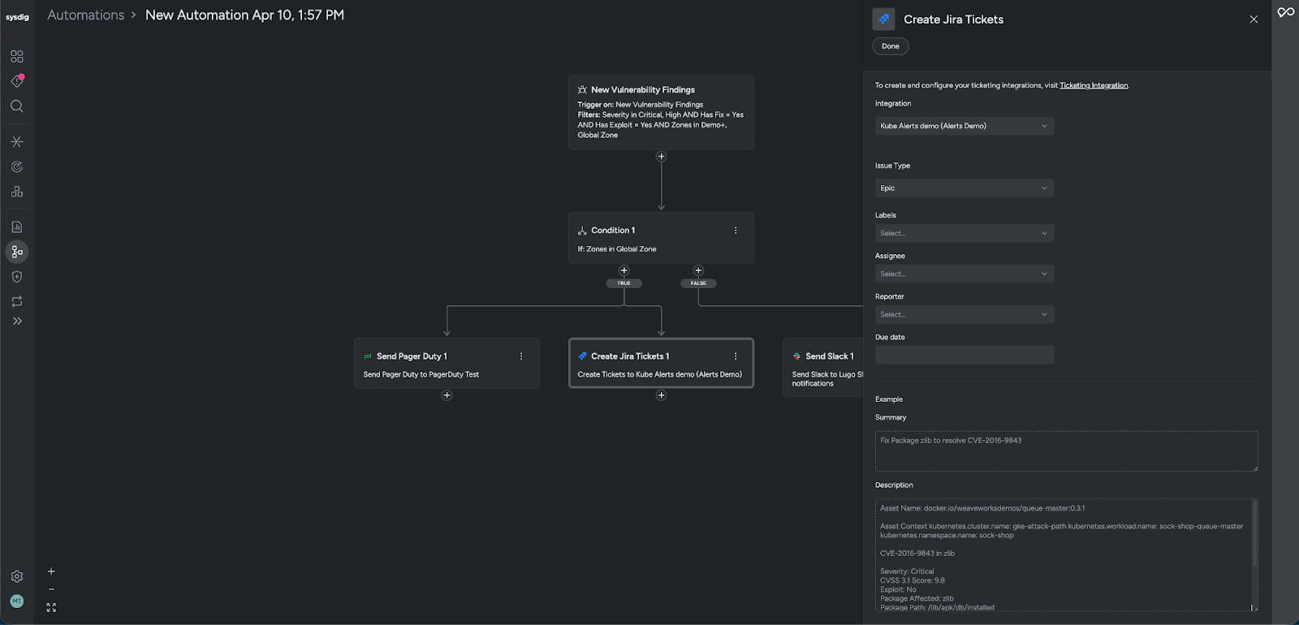Add step on the FALSE branch

click(698, 270)
